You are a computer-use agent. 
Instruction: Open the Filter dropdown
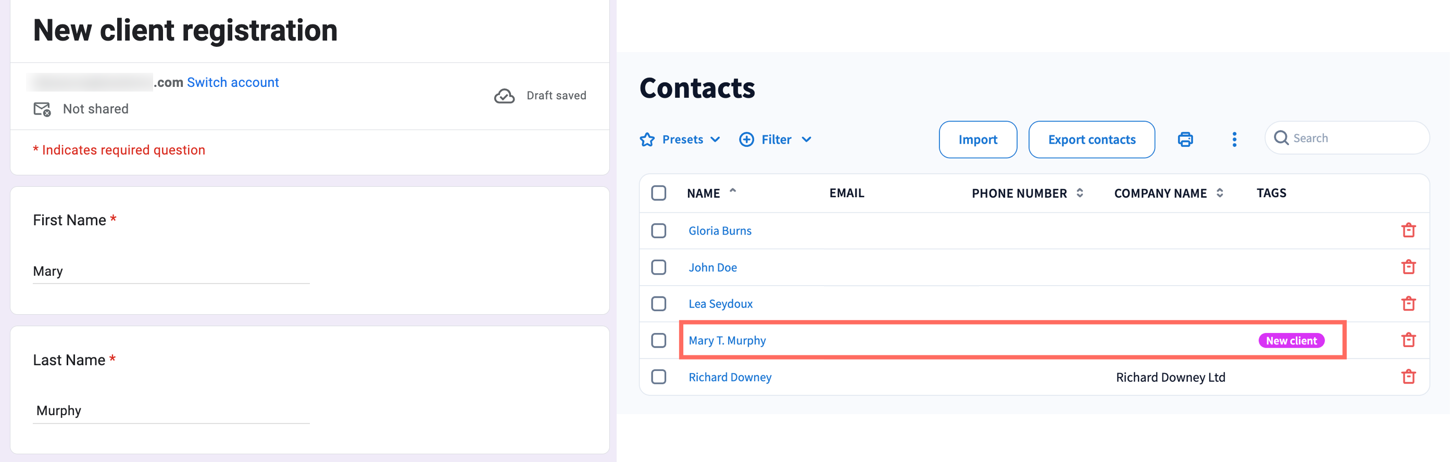click(775, 139)
